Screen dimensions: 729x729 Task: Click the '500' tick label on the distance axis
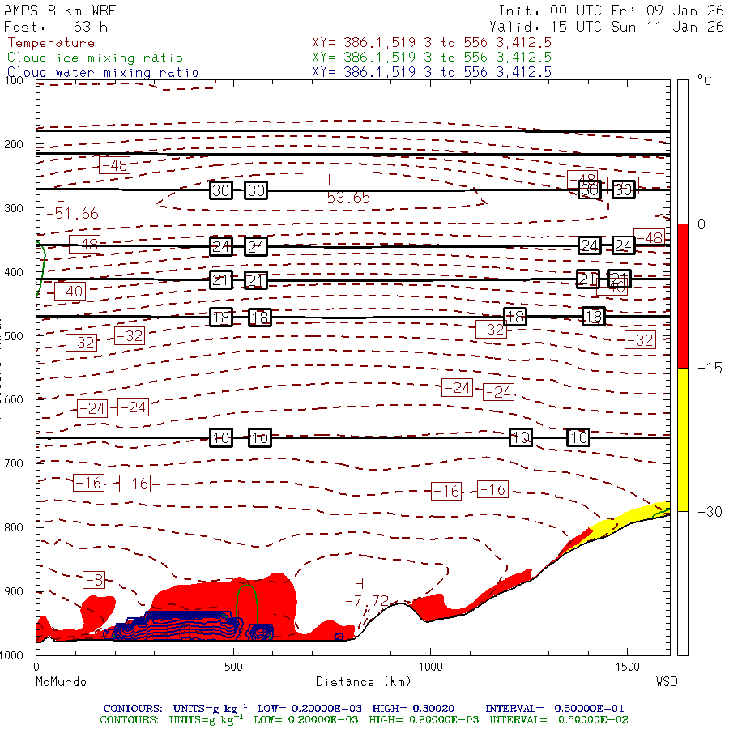point(233,667)
